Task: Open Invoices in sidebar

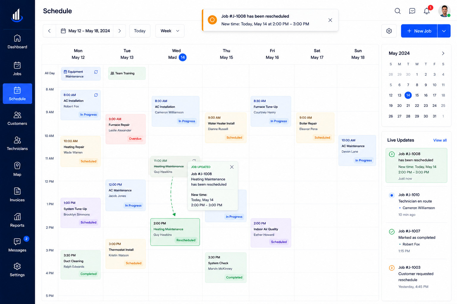Action: coord(17,195)
